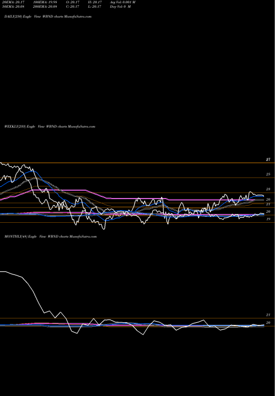
Task: Select the low price L: value
Action: click(x=95, y=7)
